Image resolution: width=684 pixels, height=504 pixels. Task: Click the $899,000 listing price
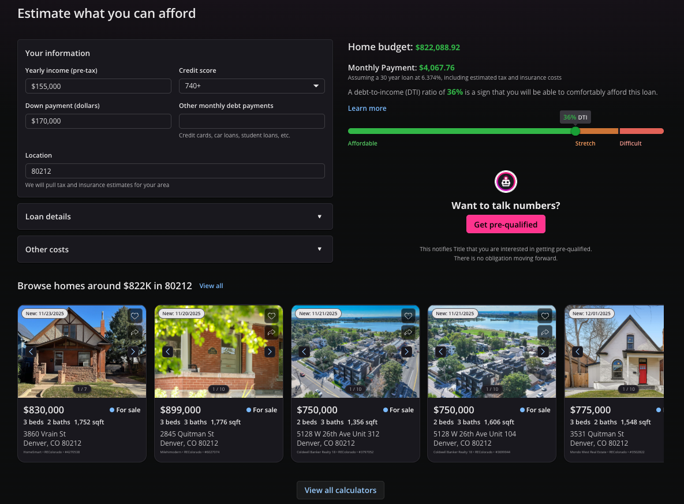pyautogui.click(x=180, y=410)
